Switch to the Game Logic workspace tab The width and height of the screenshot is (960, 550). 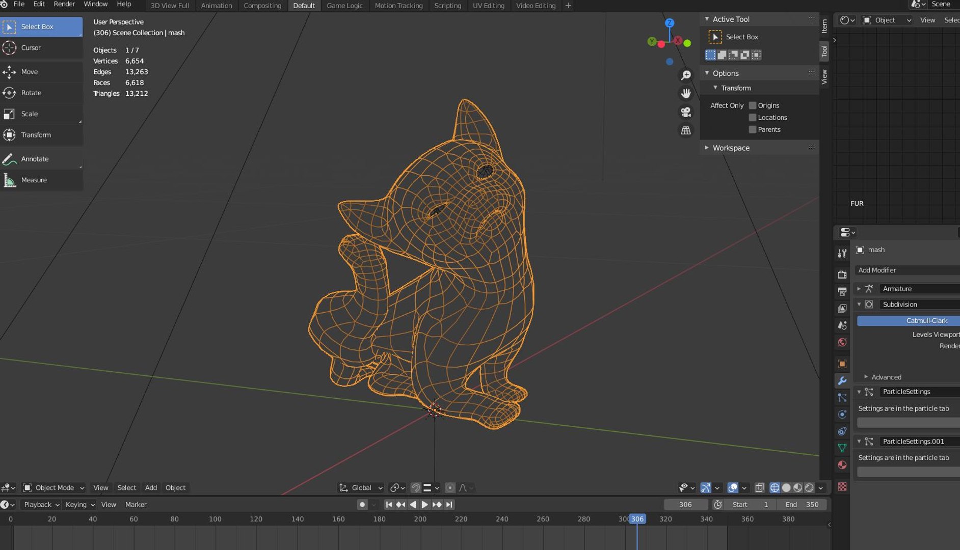[x=344, y=6]
